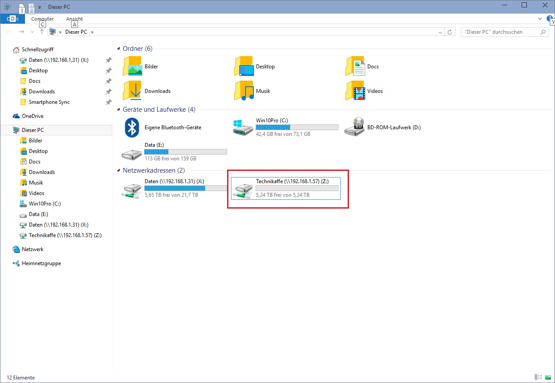Viewport: 555px width, 383px height.
Task: Click "12 Elemente" in status bar
Action: pos(21,377)
